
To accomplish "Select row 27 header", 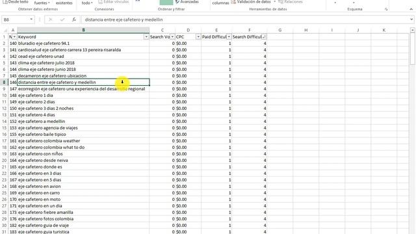I will click(x=5, y=206).
